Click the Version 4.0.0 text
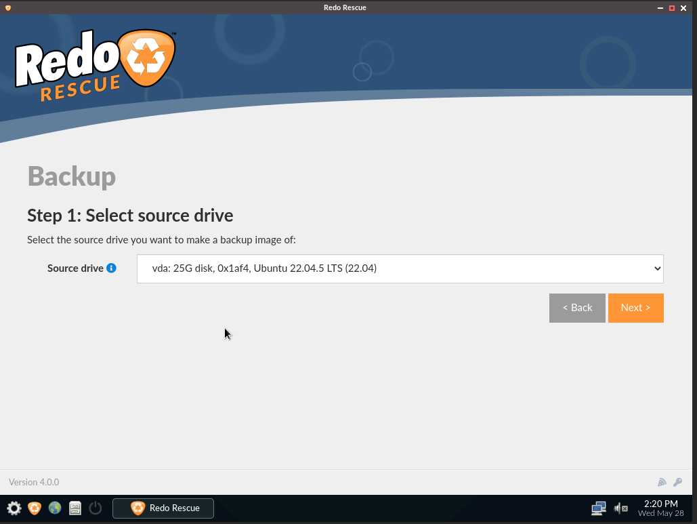The image size is (697, 524). point(34,482)
